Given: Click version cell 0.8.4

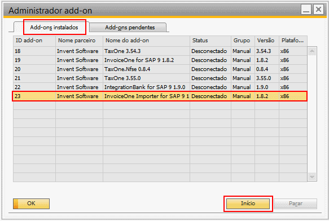Looking at the screenshot, I should tap(267, 69).
